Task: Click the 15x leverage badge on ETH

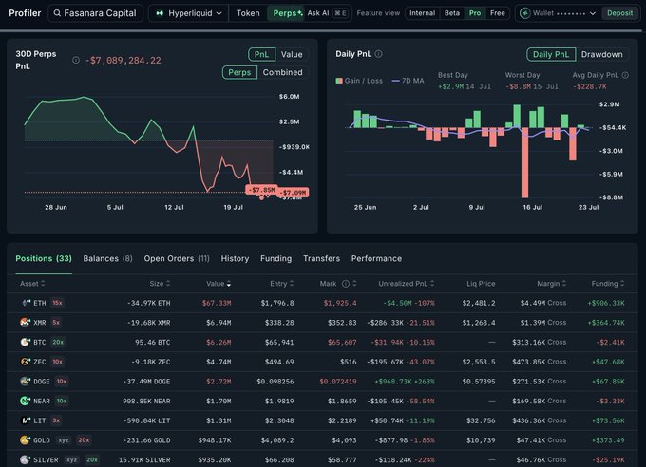Action: coord(57,303)
